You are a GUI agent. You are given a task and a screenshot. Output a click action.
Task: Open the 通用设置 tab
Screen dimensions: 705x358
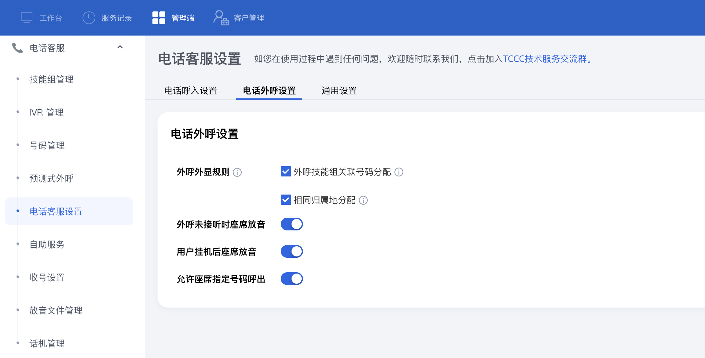pyautogui.click(x=339, y=91)
